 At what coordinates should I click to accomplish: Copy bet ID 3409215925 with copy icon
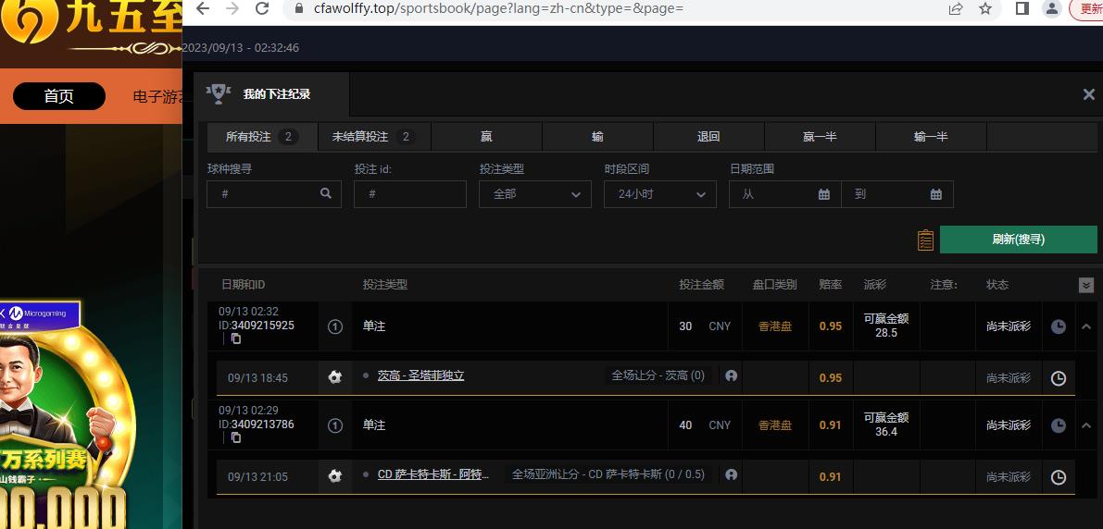point(236,339)
